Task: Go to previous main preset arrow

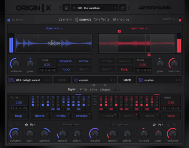Action: [112, 8]
